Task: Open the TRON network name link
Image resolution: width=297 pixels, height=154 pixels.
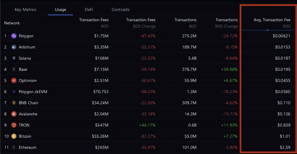Action: pyautogui.click(x=24, y=125)
